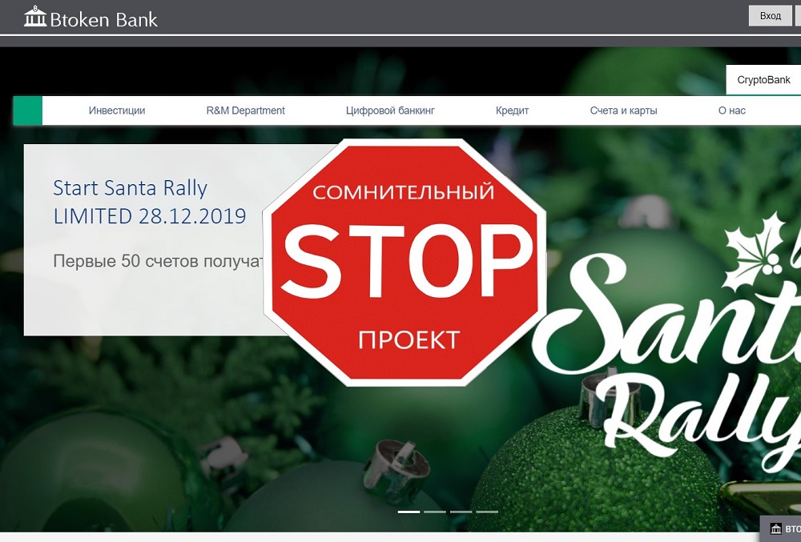The width and height of the screenshot is (801, 542).
Task: Select the Цифровой банкинг menu item
Action: click(390, 110)
